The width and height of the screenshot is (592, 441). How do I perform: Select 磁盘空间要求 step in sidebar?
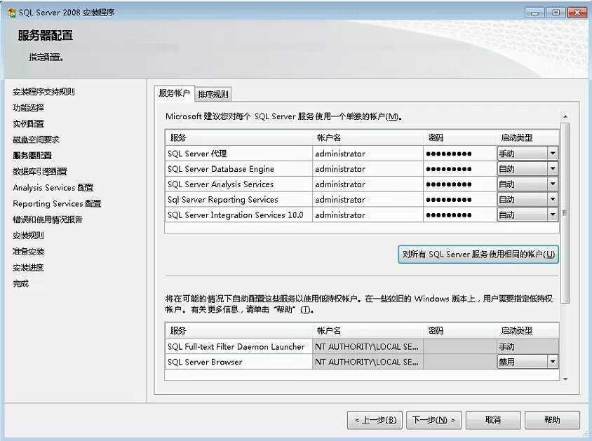tap(36, 140)
